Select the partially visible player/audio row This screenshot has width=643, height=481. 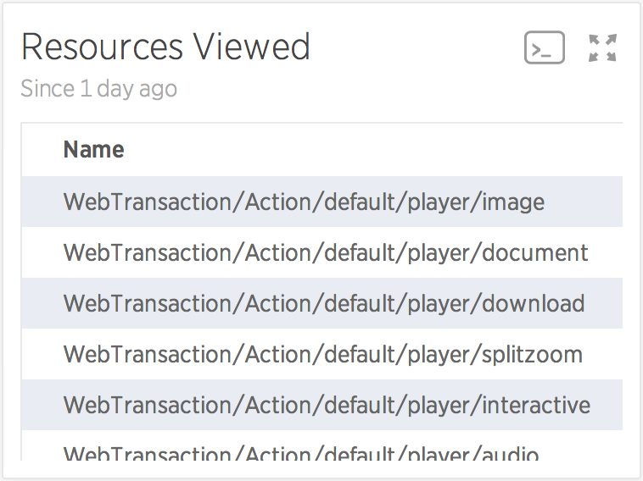coord(321,445)
